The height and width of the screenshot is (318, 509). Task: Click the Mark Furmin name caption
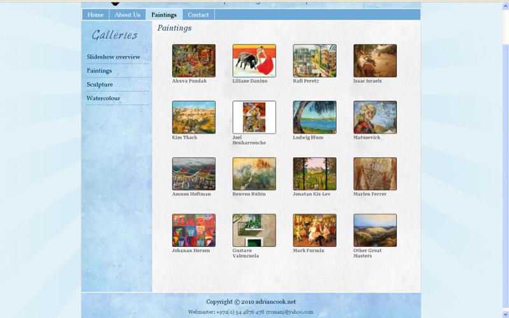point(309,251)
